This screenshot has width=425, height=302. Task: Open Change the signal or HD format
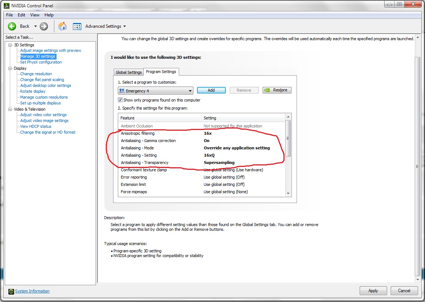[48, 133]
